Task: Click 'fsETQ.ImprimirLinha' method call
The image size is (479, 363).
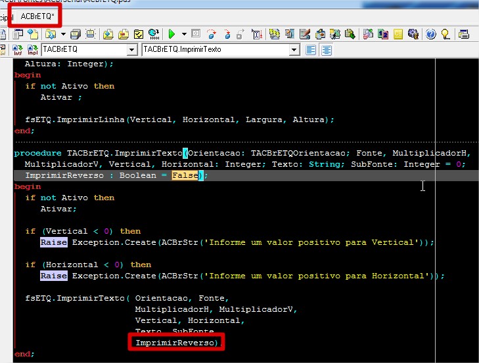Action: pyautogui.click(x=75, y=119)
